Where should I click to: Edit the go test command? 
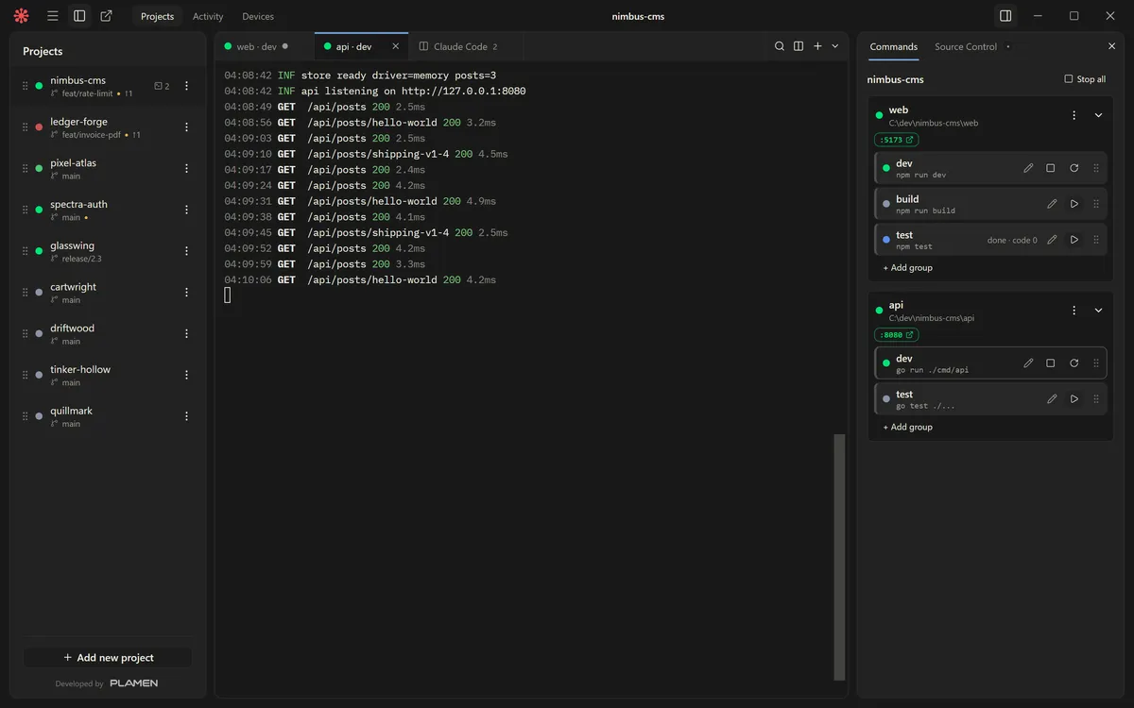click(1052, 399)
